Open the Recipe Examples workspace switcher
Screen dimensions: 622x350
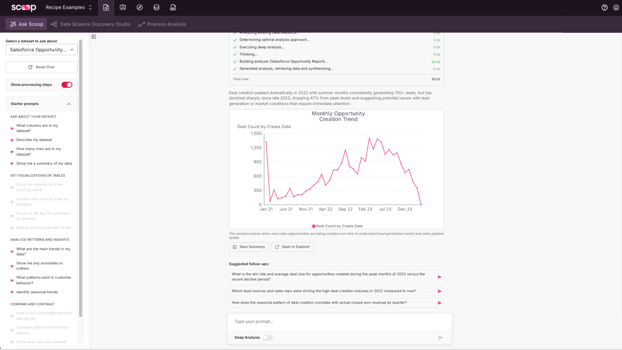click(x=69, y=7)
